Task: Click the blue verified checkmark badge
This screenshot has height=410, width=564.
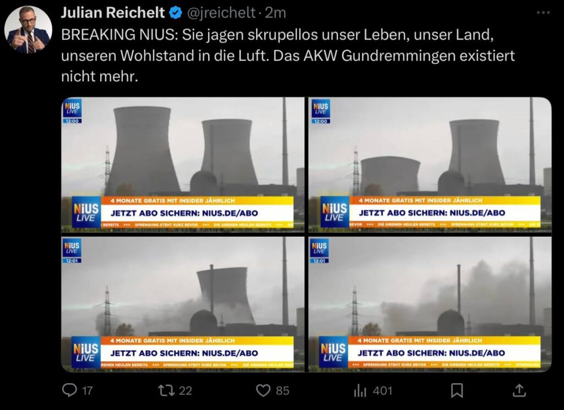Action: tap(176, 13)
